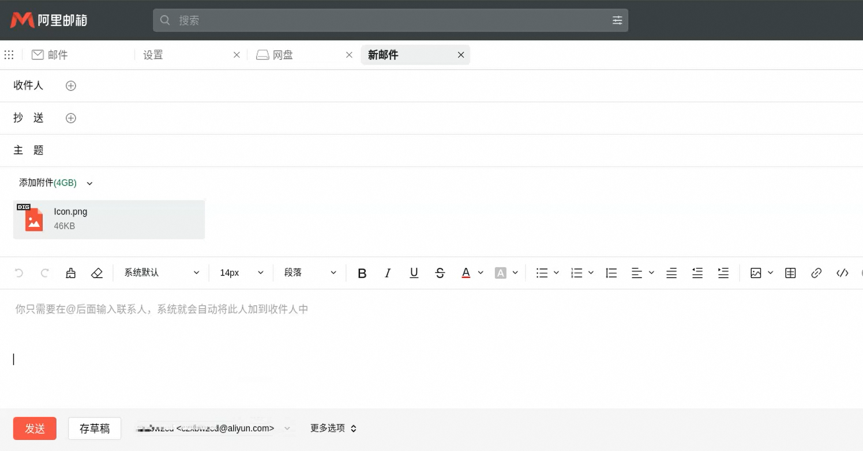Switch to the 网盘 tab
This screenshot has height=451, width=863.
tap(283, 55)
